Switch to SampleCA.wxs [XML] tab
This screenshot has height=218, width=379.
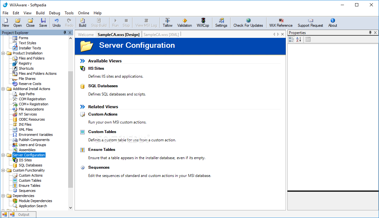point(161,34)
